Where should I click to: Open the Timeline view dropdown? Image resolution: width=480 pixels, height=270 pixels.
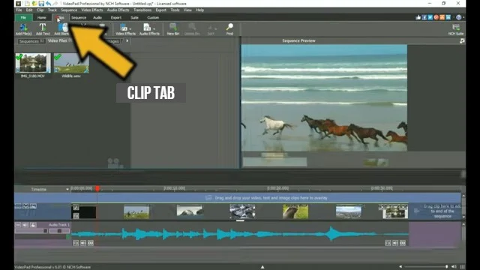point(67,189)
